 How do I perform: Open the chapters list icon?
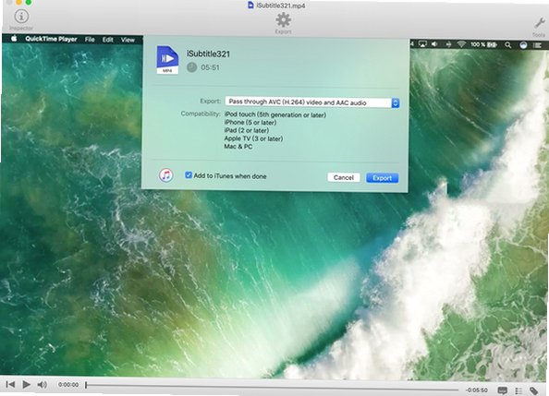[518, 390]
